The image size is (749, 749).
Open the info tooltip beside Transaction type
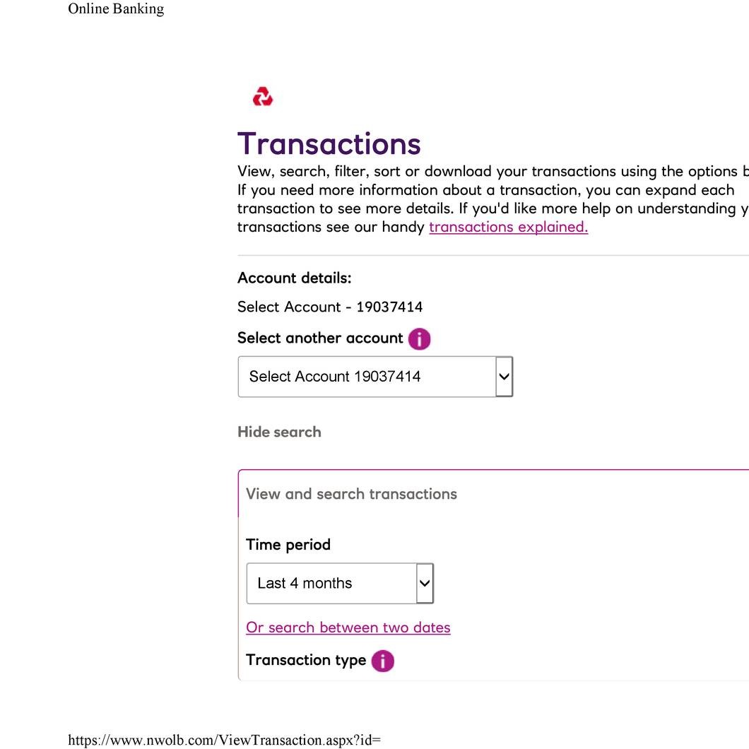(382, 661)
